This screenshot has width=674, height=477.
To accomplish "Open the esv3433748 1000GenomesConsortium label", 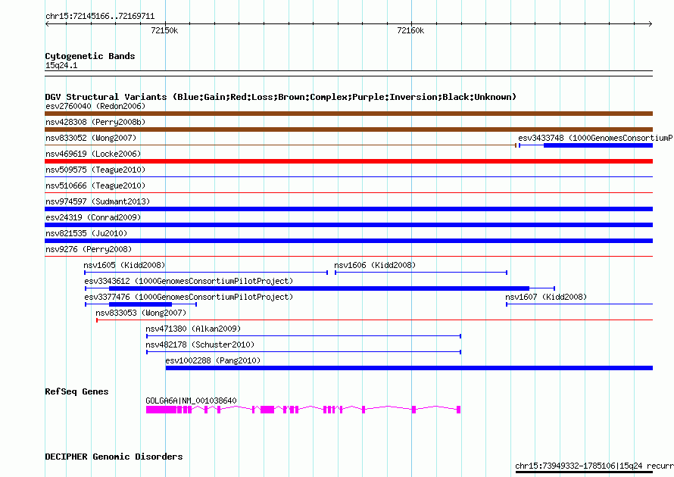I will 595,138.
